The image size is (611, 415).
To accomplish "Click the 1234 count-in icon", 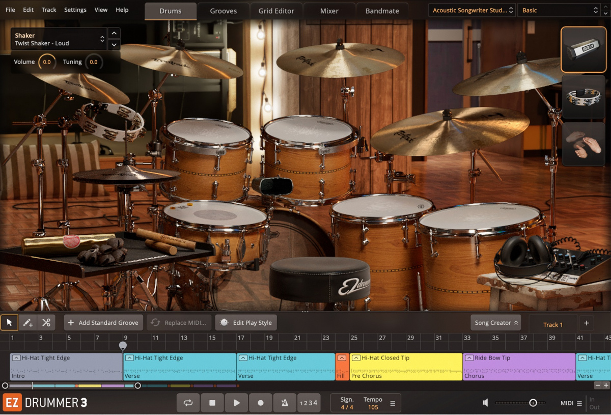I will tap(309, 402).
